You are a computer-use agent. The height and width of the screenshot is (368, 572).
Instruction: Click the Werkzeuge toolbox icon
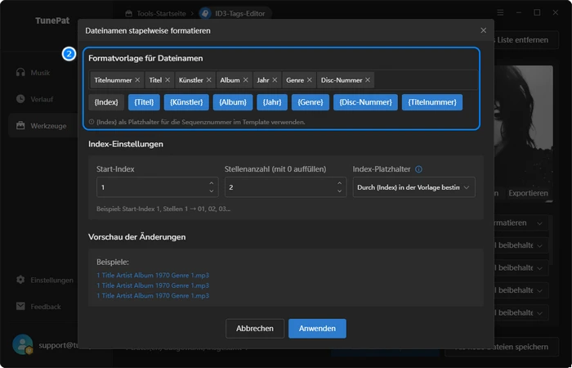20,126
